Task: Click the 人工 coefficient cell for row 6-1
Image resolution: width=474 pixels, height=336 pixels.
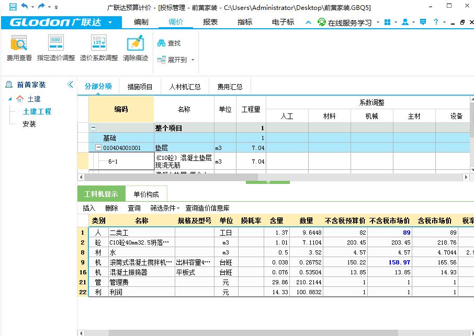Action: (x=287, y=161)
